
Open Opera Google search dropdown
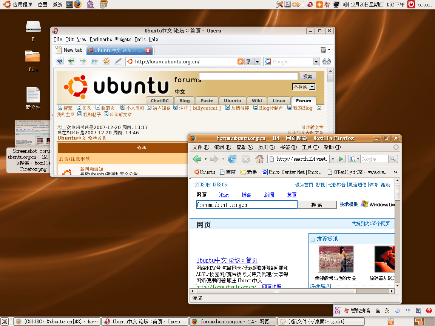pyautogui.click(x=316, y=62)
